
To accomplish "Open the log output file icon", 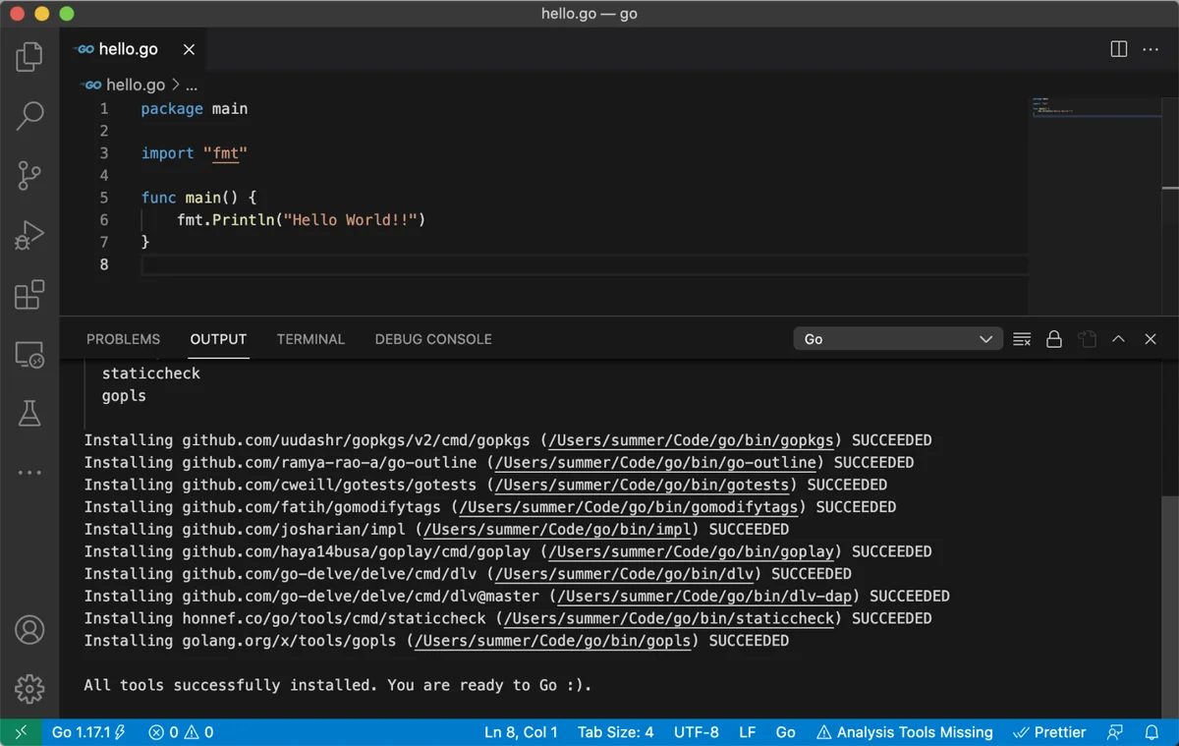I will [1087, 339].
